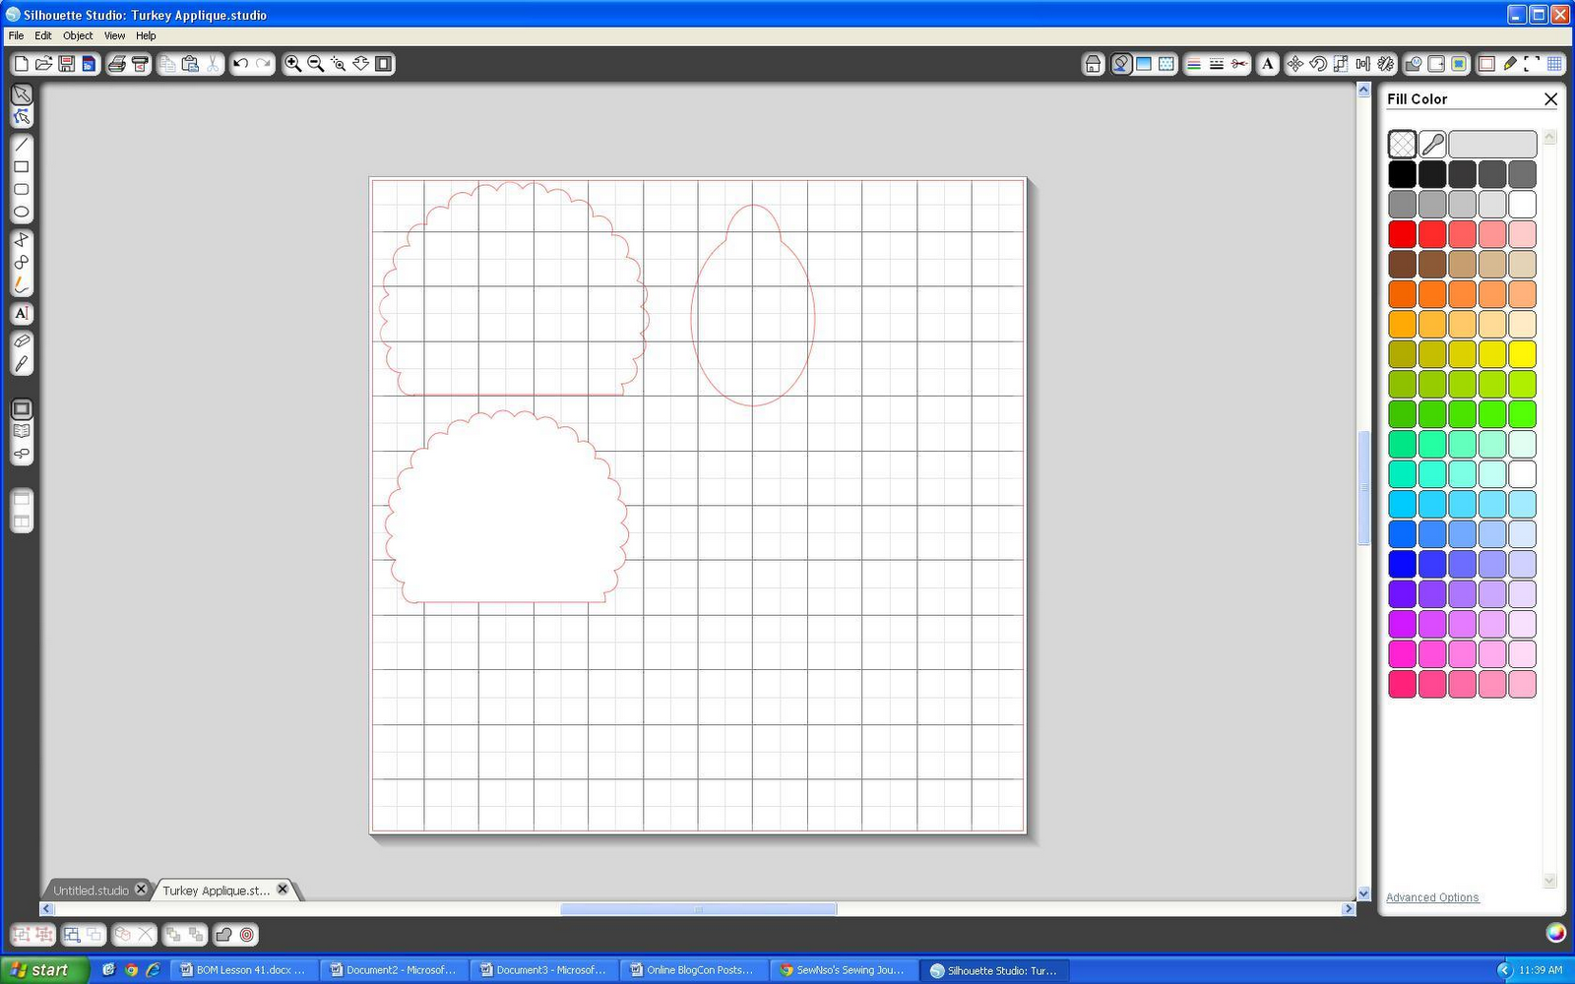Pick the Select arrow tool
Image resolution: width=1575 pixels, height=984 pixels.
22,94
